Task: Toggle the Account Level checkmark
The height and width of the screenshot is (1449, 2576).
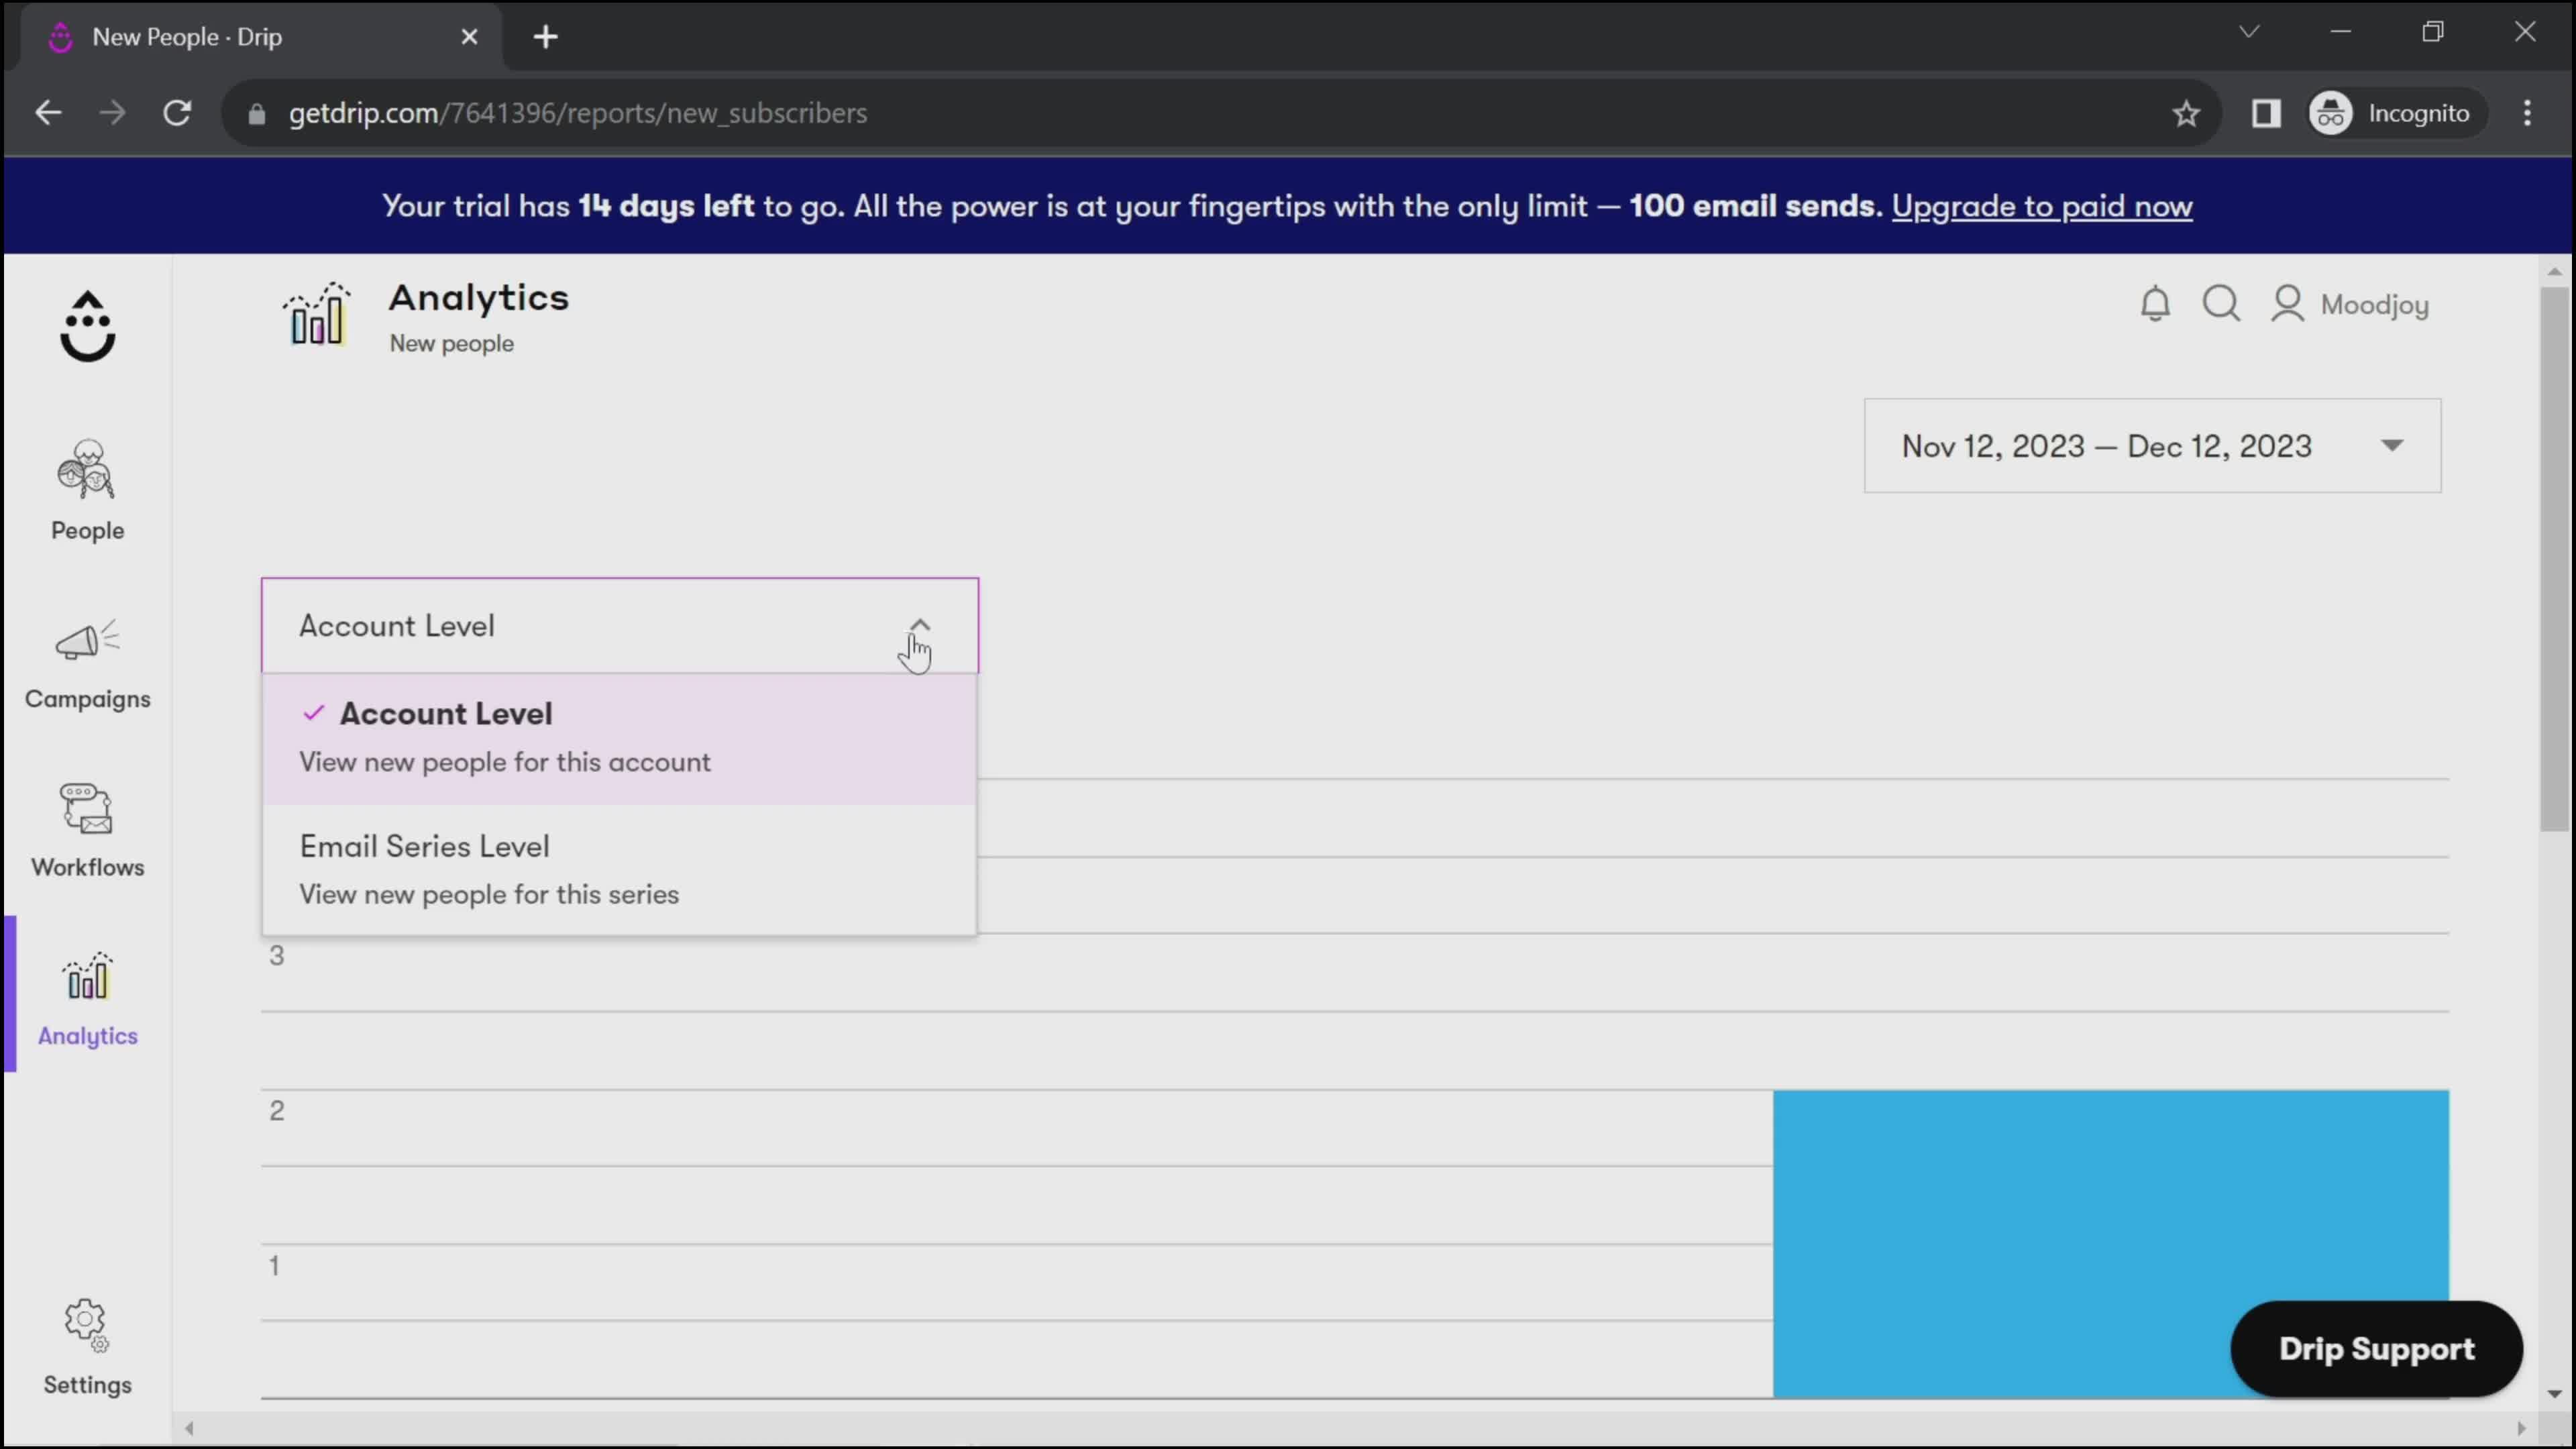Action: point(313,713)
